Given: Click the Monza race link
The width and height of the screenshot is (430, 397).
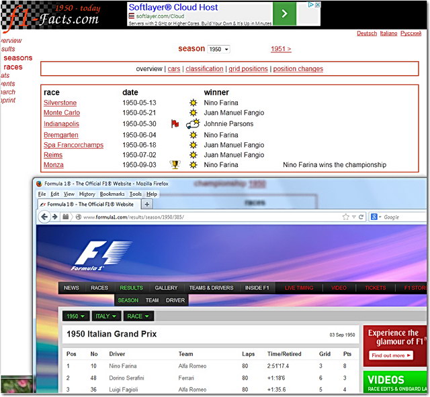Looking at the screenshot, I should click(54, 164).
